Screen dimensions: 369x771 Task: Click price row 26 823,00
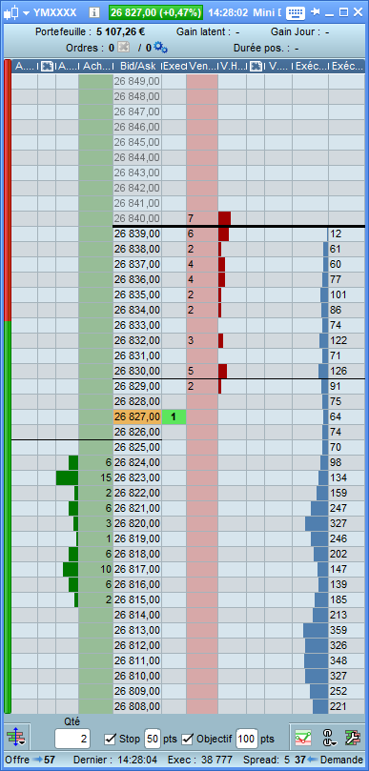[137, 477]
